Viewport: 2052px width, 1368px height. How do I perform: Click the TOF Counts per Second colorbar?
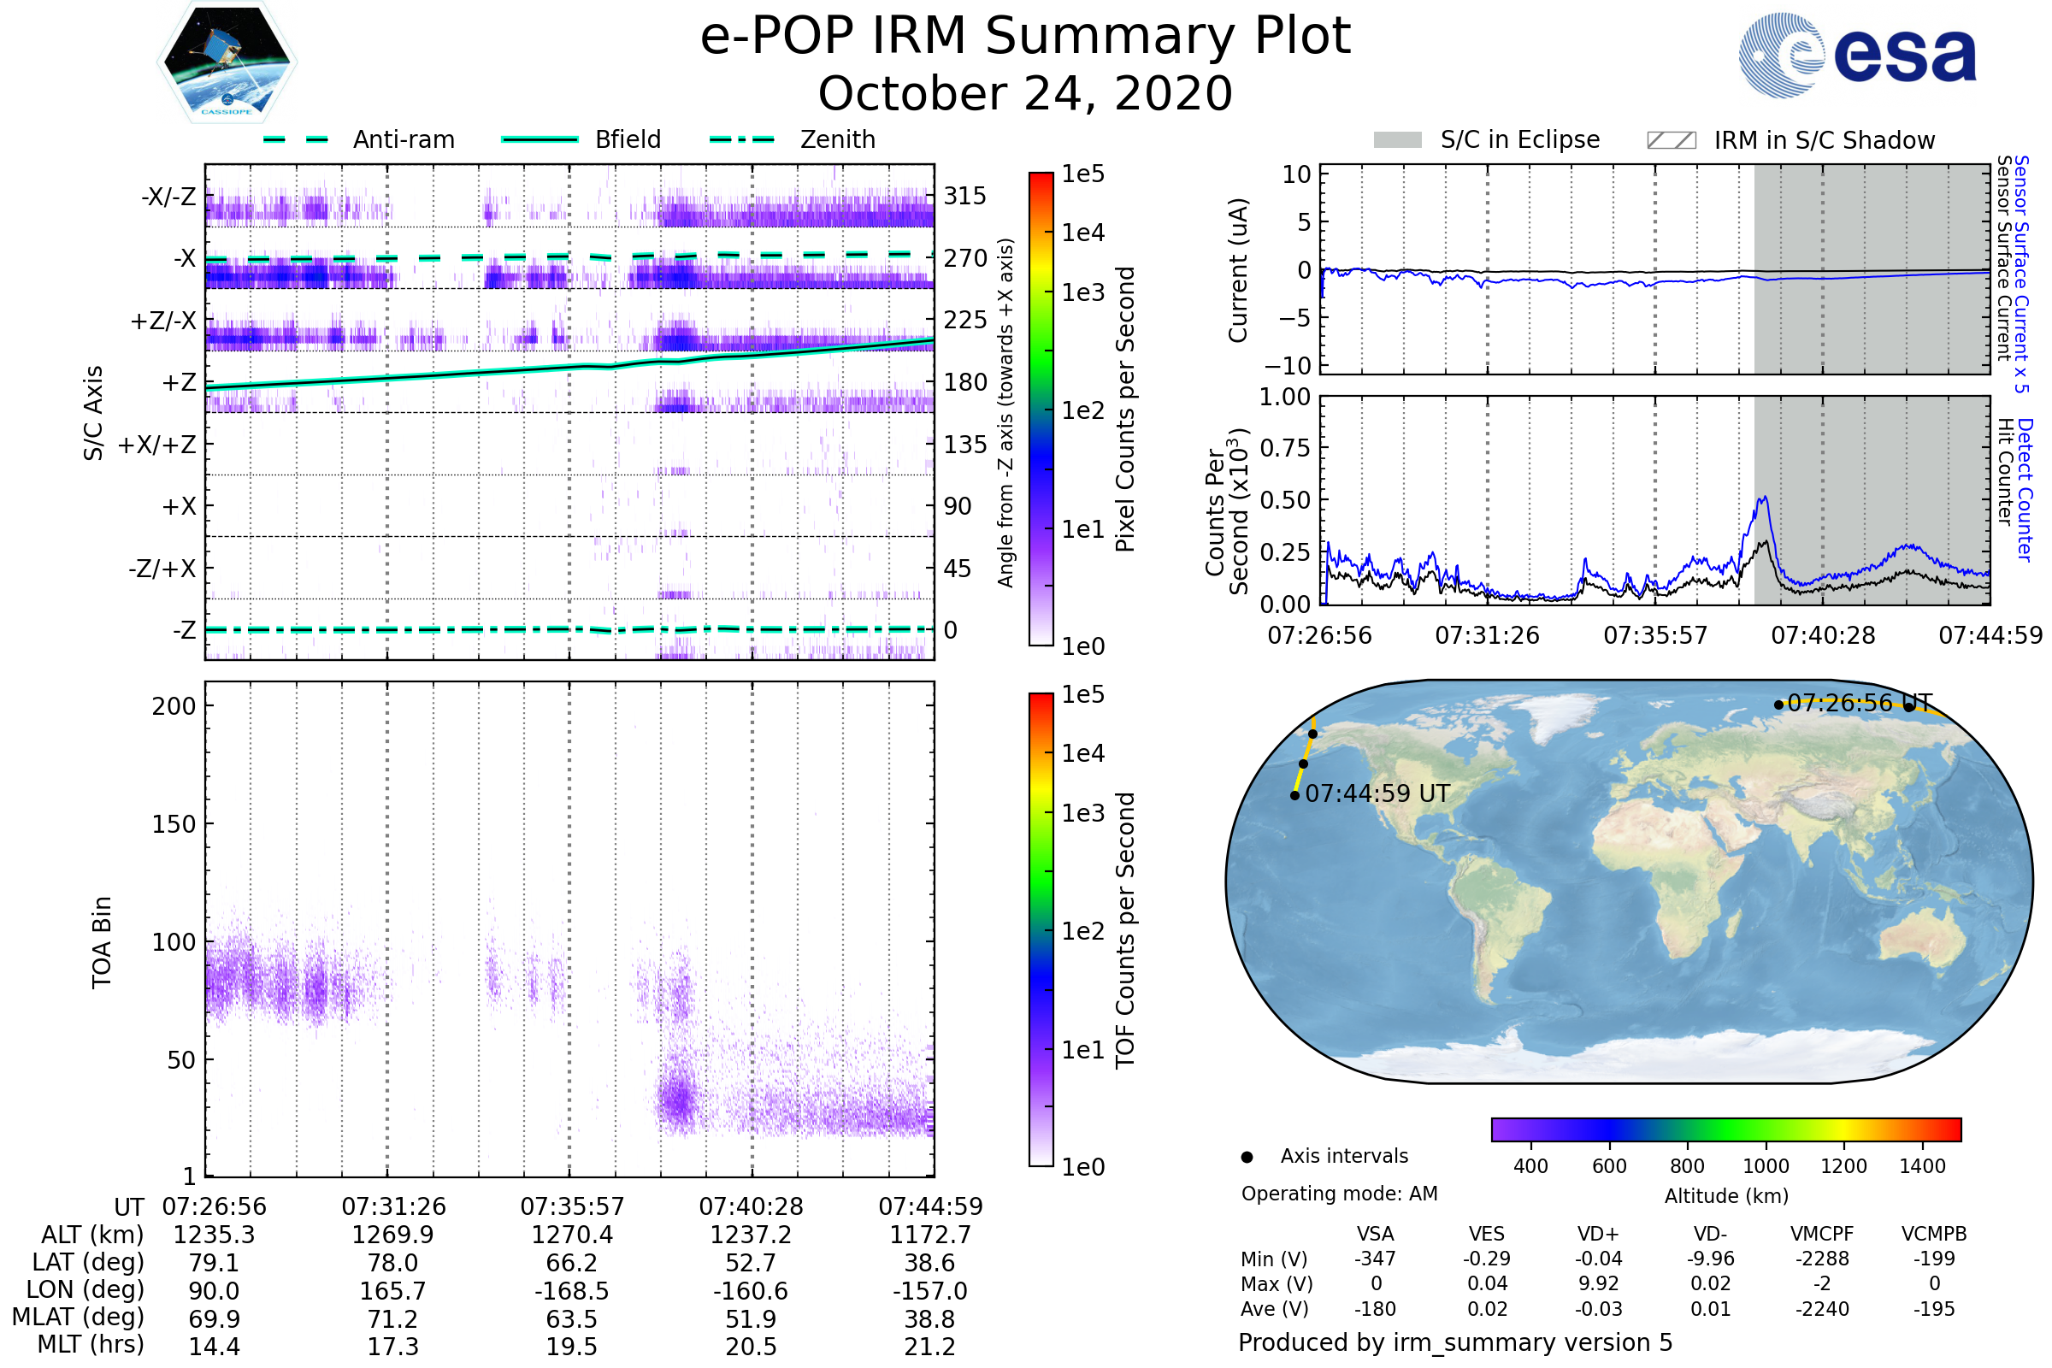coord(1041,930)
